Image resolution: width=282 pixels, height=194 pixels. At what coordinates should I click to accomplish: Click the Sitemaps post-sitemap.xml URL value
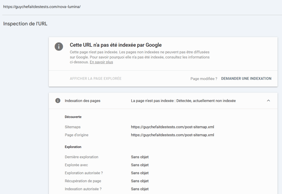172,127
